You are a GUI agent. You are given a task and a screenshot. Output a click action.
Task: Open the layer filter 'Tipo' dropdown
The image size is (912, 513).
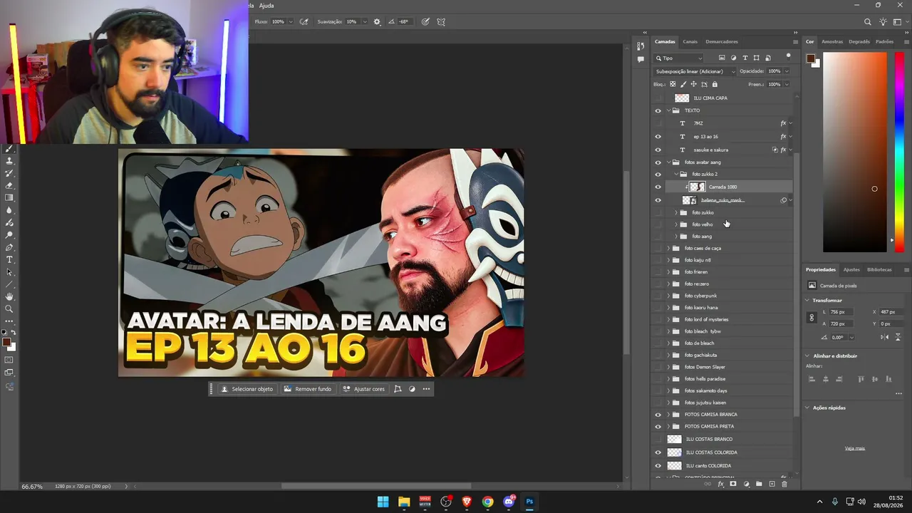[679, 58]
